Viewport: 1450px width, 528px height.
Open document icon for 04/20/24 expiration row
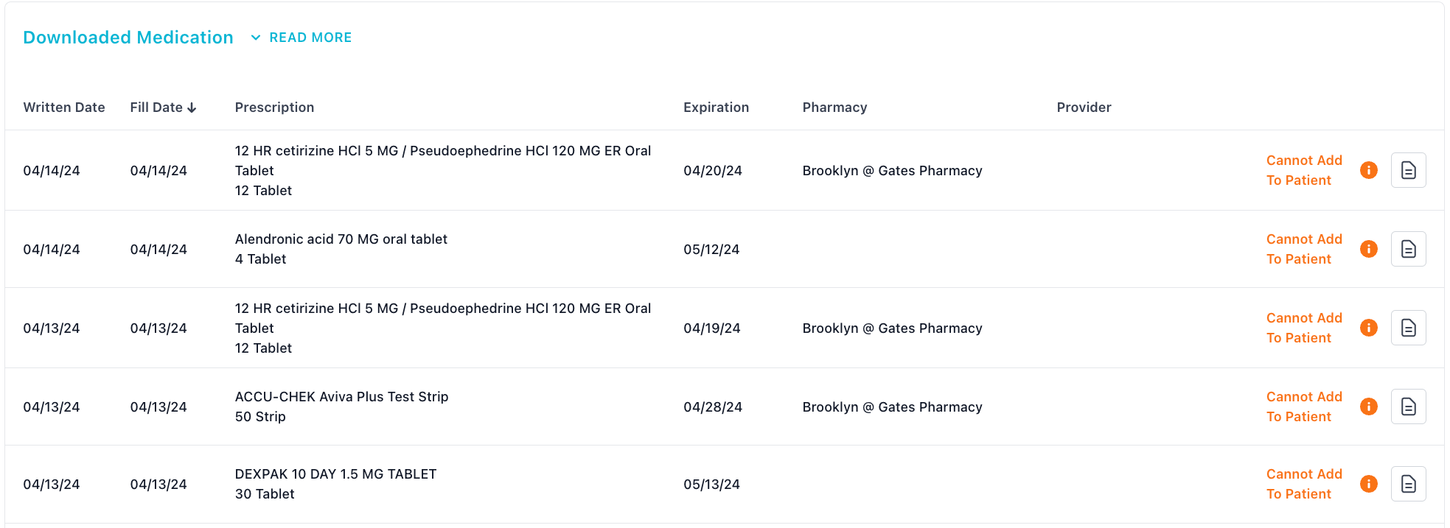coord(1408,170)
